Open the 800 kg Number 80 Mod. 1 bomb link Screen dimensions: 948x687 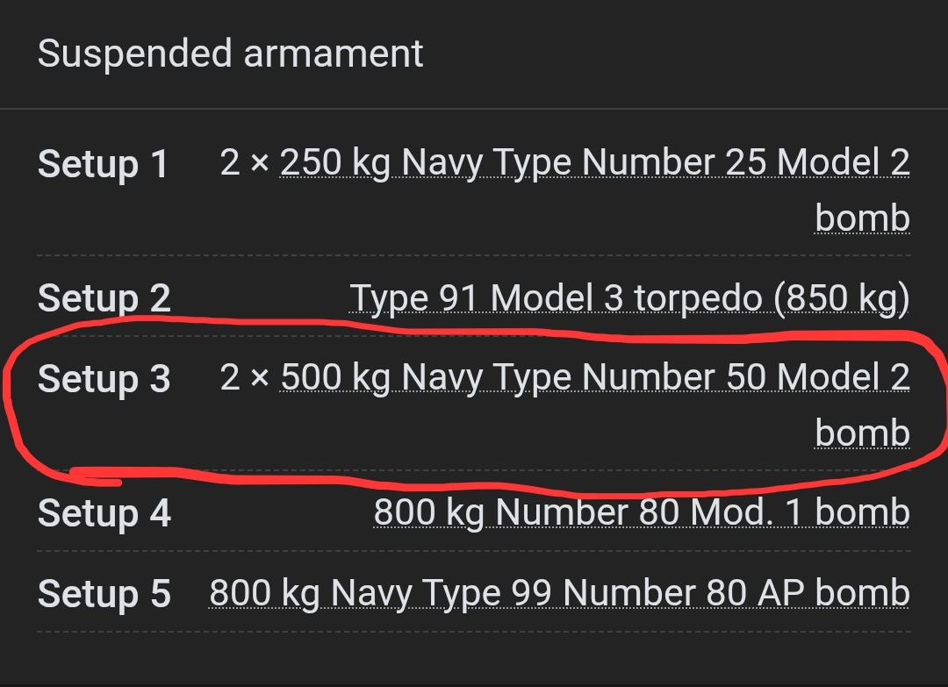(641, 512)
